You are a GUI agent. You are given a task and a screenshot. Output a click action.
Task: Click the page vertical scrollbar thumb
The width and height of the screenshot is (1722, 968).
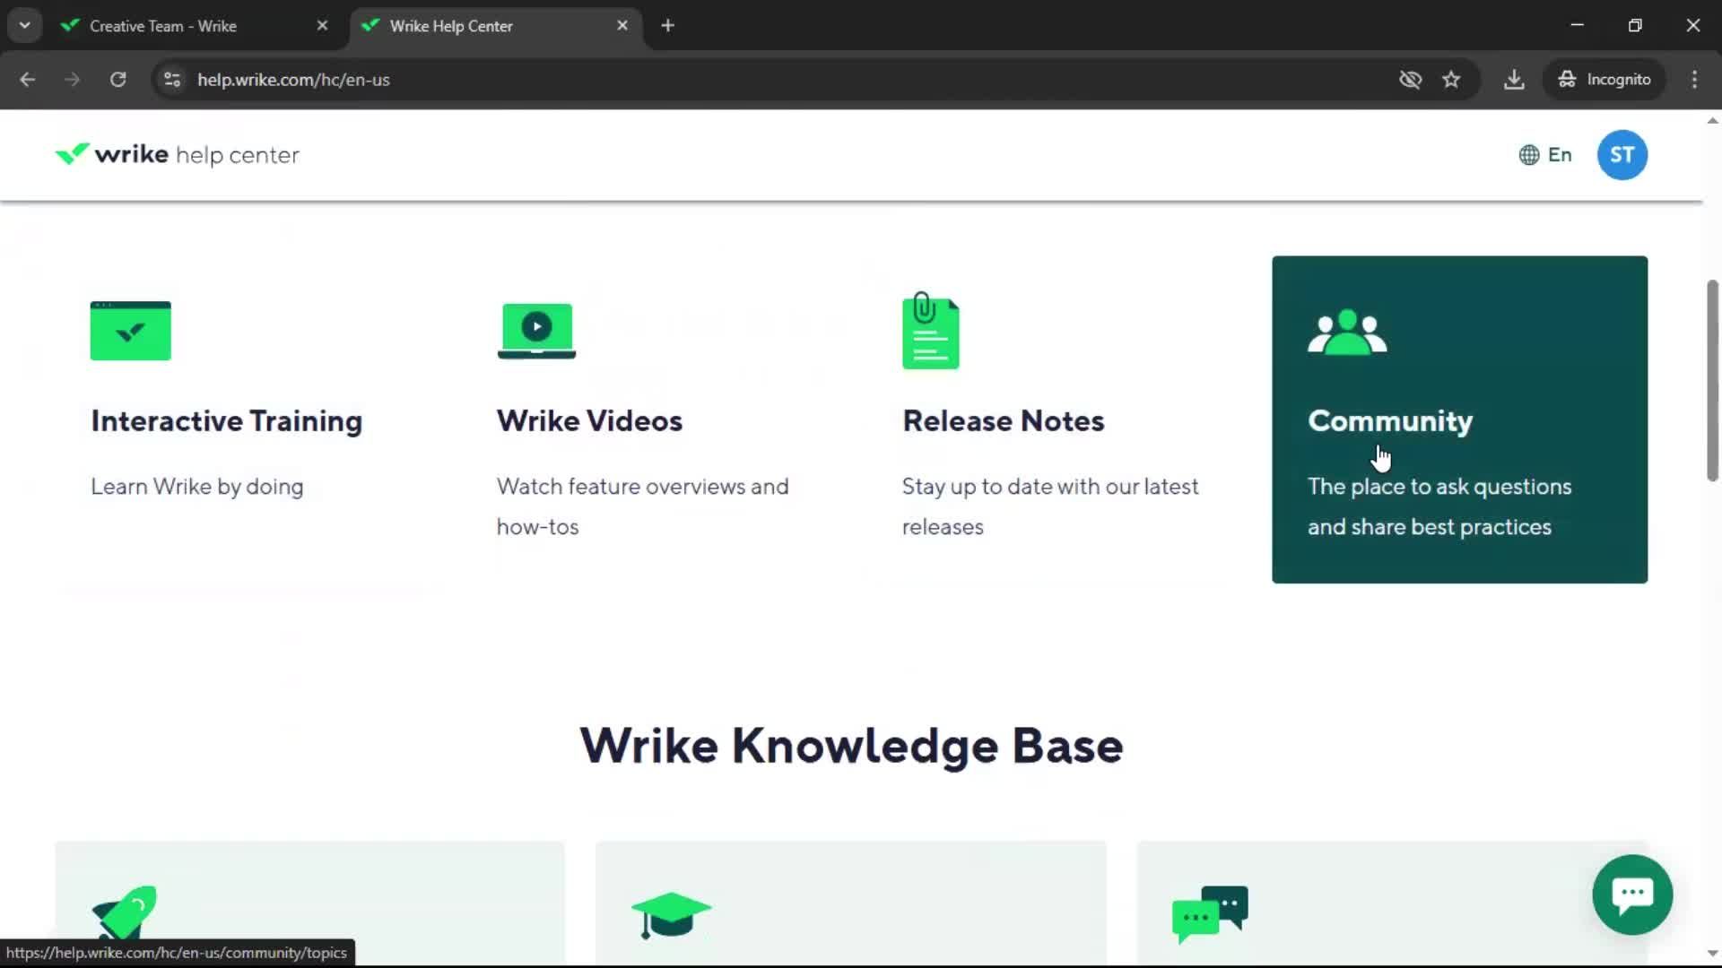pyautogui.click(x=1712, y=381)
